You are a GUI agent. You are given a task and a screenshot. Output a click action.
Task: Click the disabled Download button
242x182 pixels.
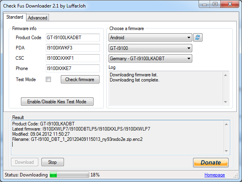pos(24,162)
